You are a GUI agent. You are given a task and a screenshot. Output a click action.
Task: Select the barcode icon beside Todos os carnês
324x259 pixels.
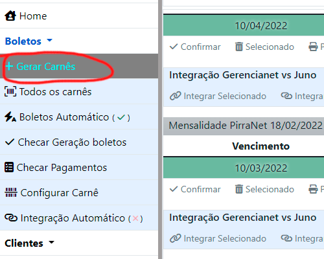[10, 92]
